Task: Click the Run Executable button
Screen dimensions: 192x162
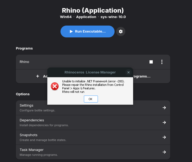Action: click(87, 31)
